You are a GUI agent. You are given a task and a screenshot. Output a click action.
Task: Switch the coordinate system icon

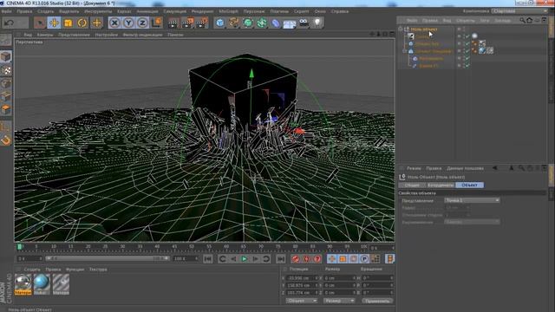pos(156,23)
